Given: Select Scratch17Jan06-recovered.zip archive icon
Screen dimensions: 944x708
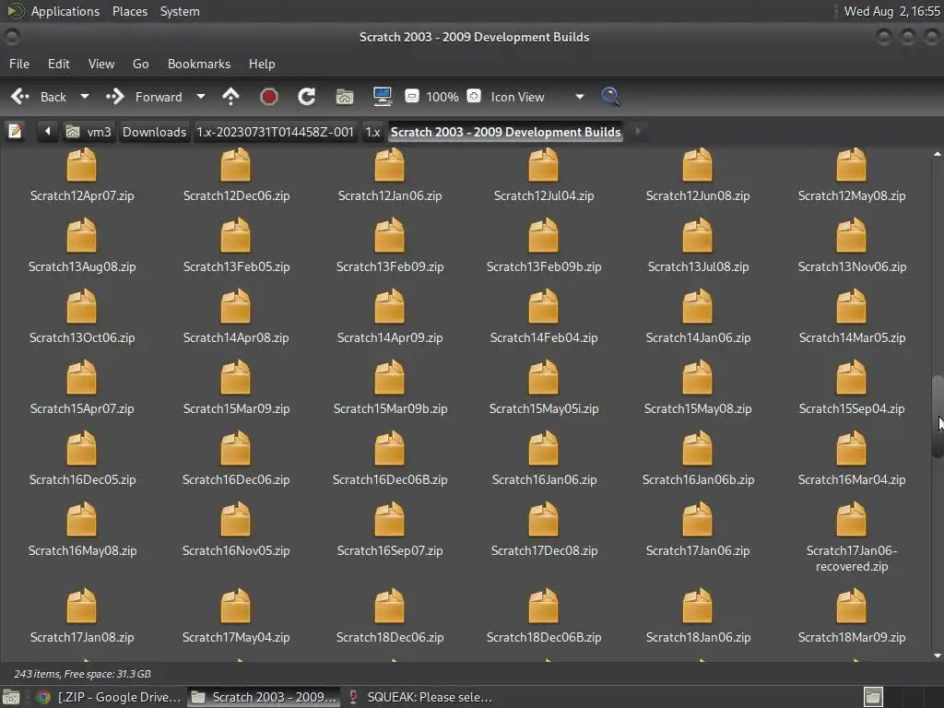Looking at the screenshot, I should click(x=851, y=519).
